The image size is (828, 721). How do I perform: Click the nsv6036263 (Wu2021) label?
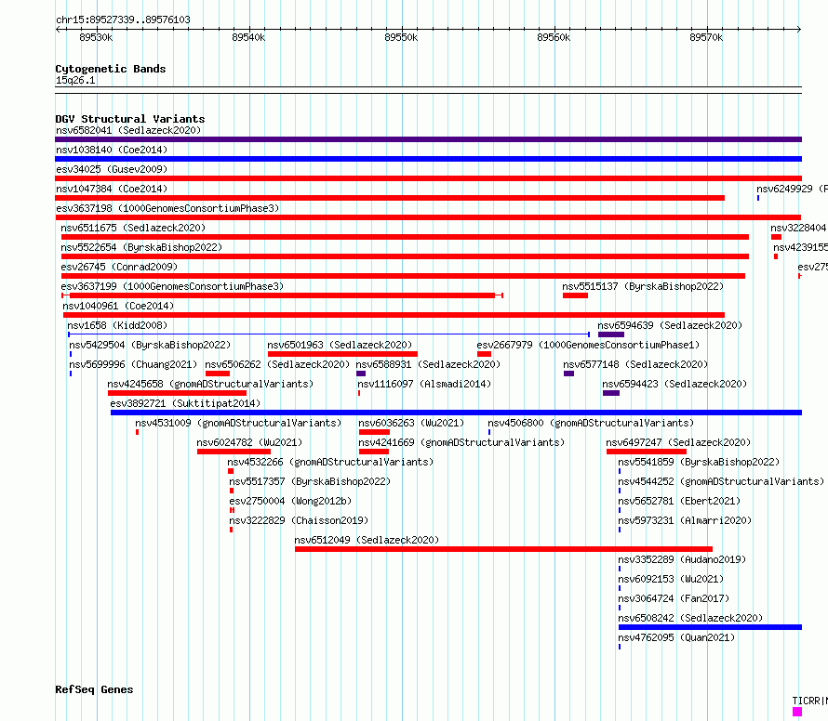tap(411, 423)
